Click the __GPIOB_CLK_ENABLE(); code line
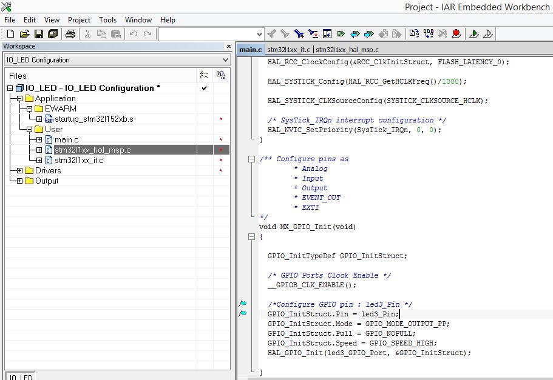Viewport: 553px width, 380px height. (x=312, y=285)
